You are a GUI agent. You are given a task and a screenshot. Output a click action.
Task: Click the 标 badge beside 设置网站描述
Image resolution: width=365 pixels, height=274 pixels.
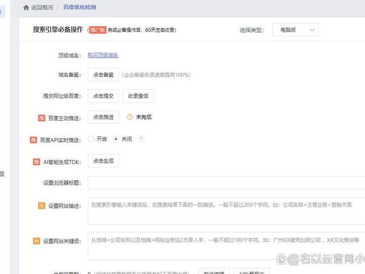[42, 206]
